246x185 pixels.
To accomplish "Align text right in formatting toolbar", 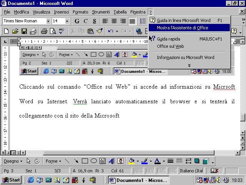I will pyautogui.click(x=123, y=21).
